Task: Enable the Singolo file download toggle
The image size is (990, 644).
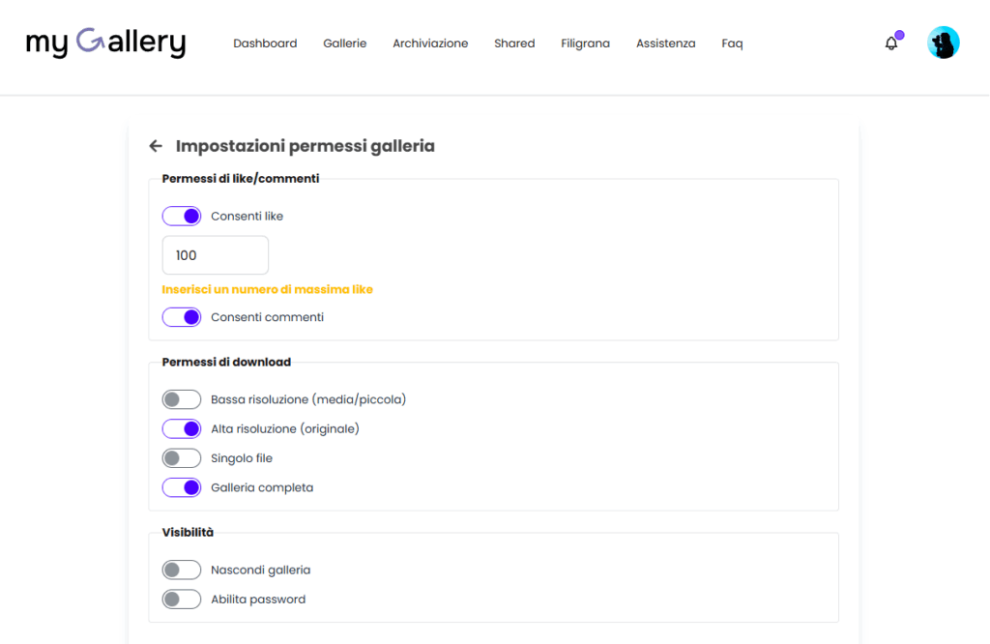Action: (x=182, y=458)
